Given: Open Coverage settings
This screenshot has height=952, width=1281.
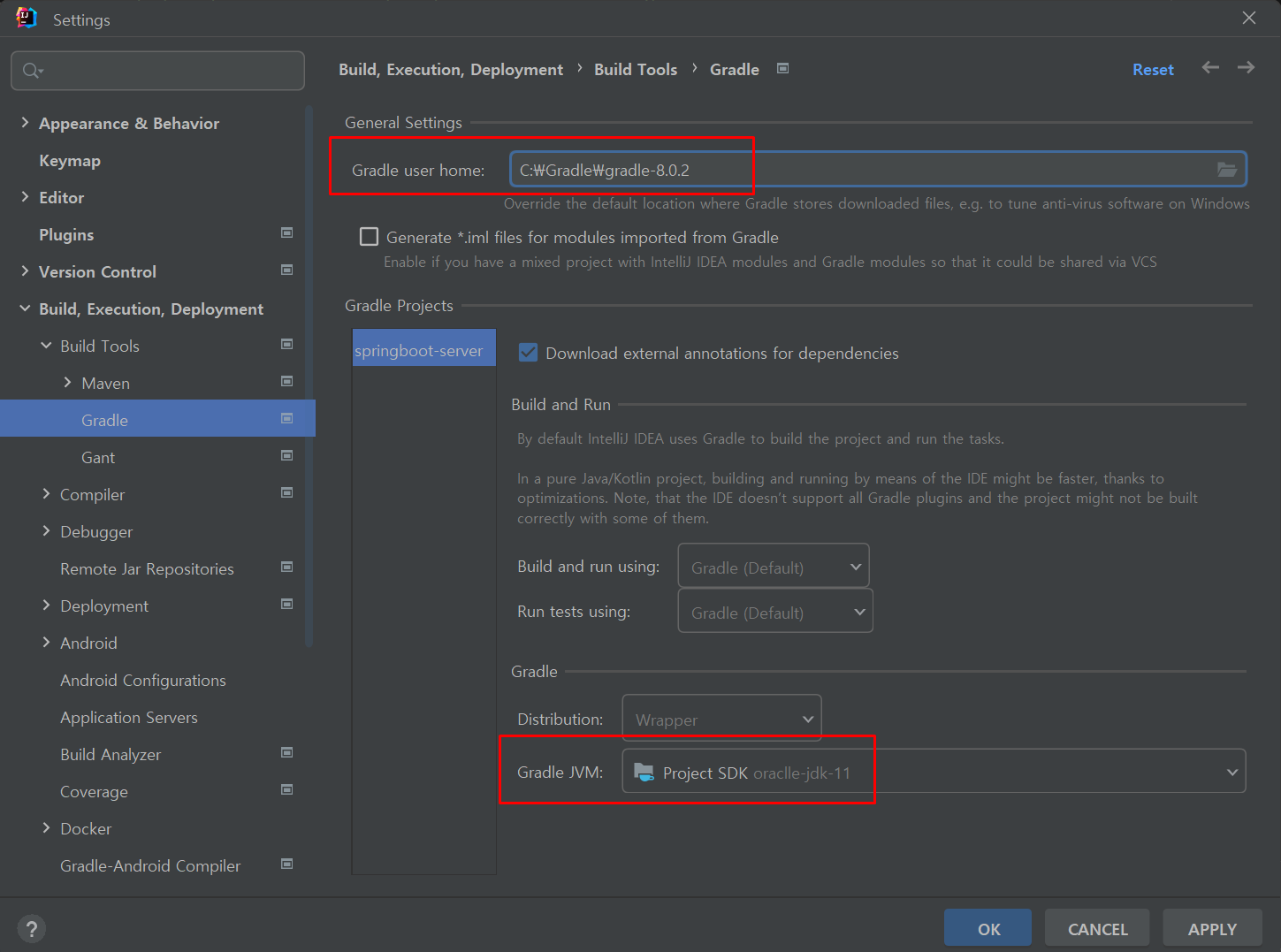Looking at the screenshot, I should point(94,791).
